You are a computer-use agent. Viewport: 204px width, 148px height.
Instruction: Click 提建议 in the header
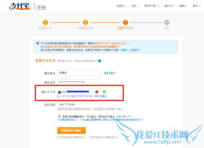[183, 6]
